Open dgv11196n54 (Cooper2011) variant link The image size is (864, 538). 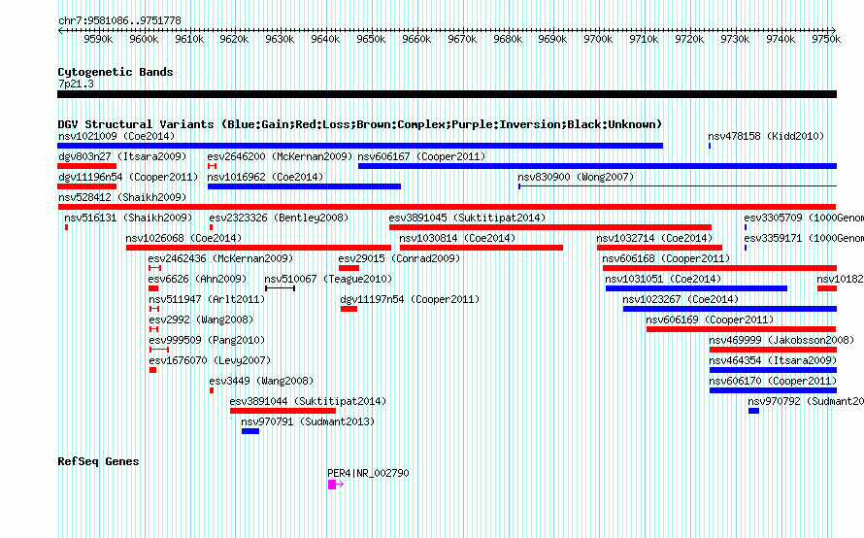[128, 177]
